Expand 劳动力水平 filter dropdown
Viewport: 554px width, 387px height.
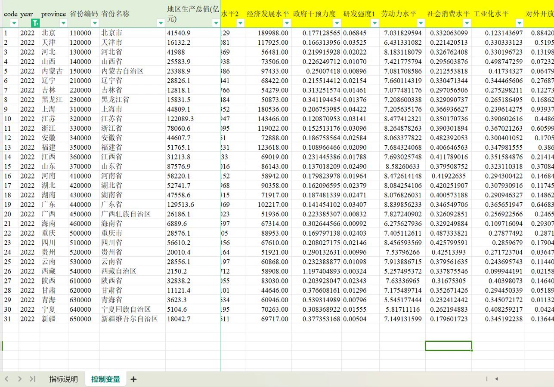[421, 23]
